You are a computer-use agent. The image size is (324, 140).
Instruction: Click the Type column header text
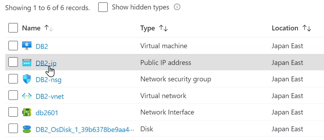pyautogui.click(x=148, y=28)
